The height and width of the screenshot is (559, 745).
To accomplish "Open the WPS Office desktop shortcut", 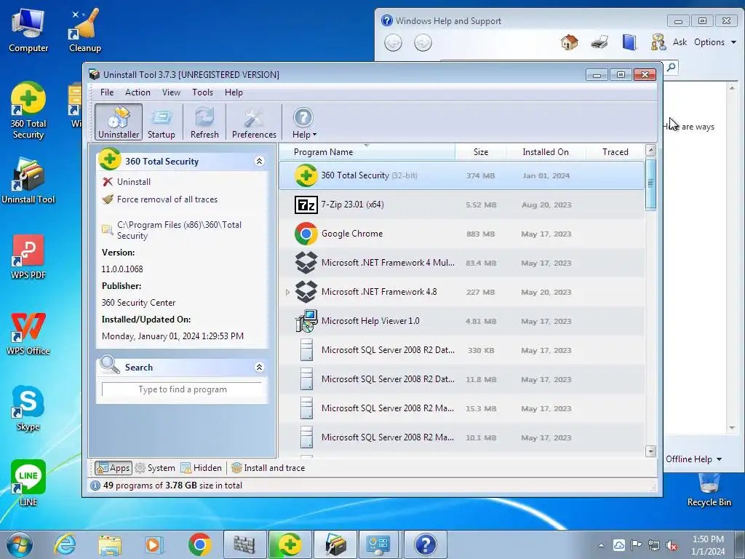I will click(x=28, y=333).
